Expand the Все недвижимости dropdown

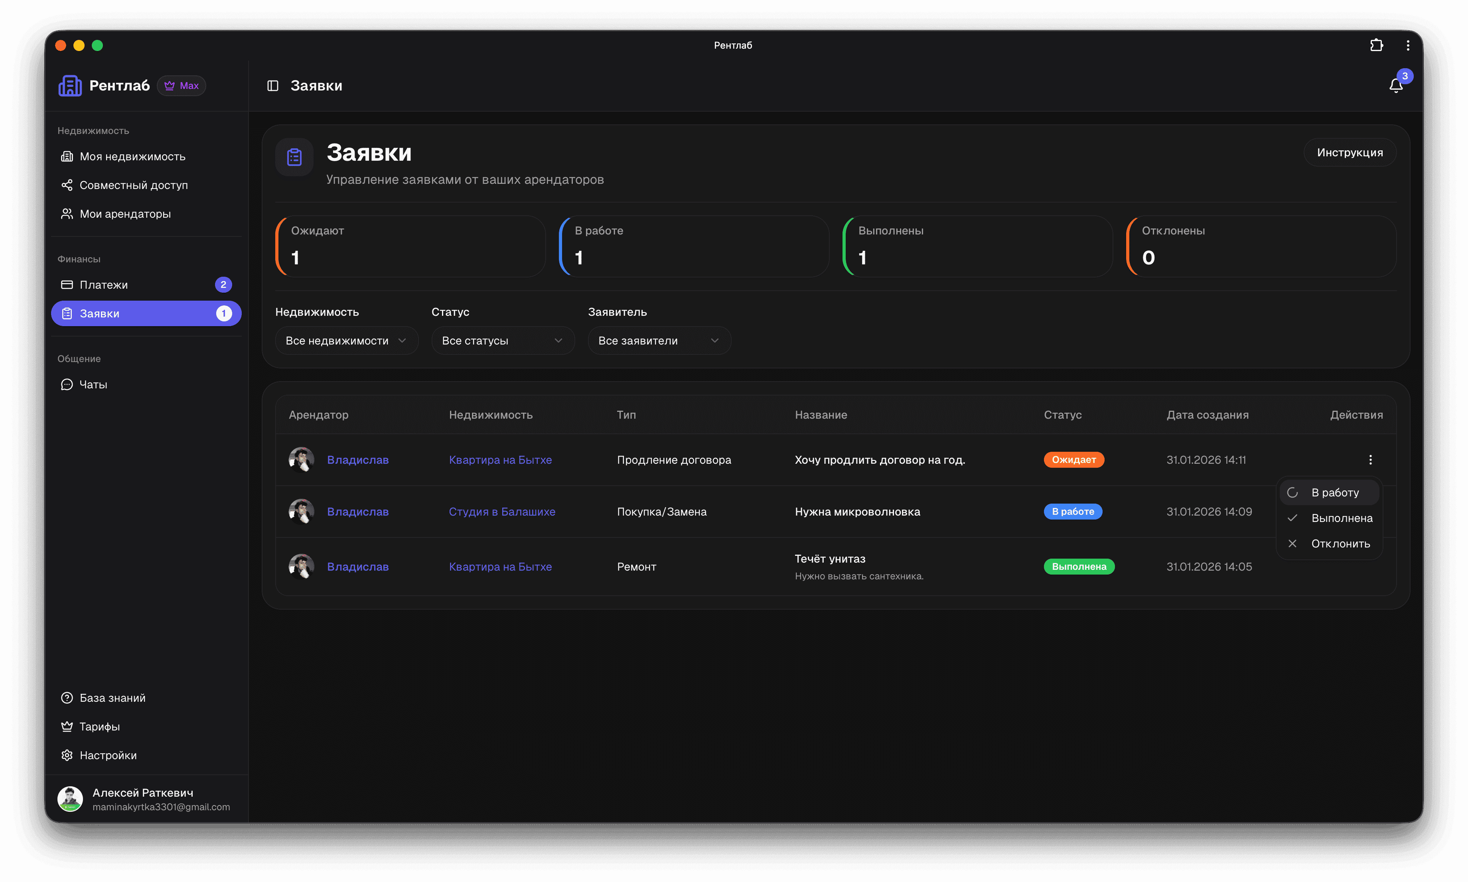click(346, 341)
